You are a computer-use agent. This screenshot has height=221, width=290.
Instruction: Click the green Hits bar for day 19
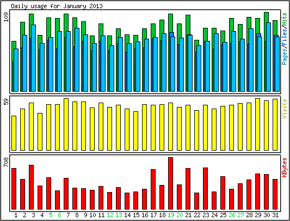coord(170,23)
